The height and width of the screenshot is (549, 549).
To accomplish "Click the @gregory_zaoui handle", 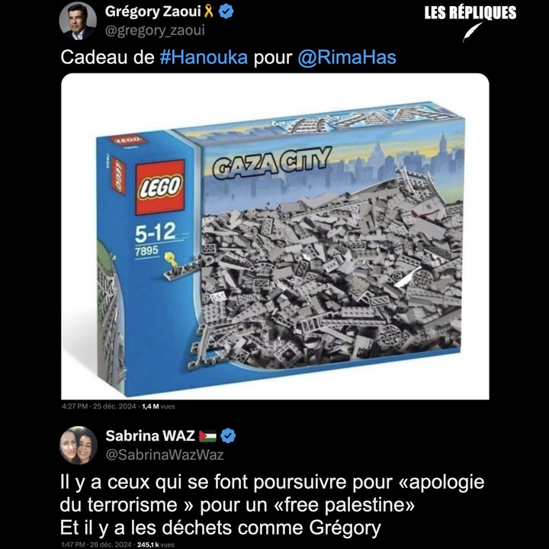I will [x=155, y=30].
